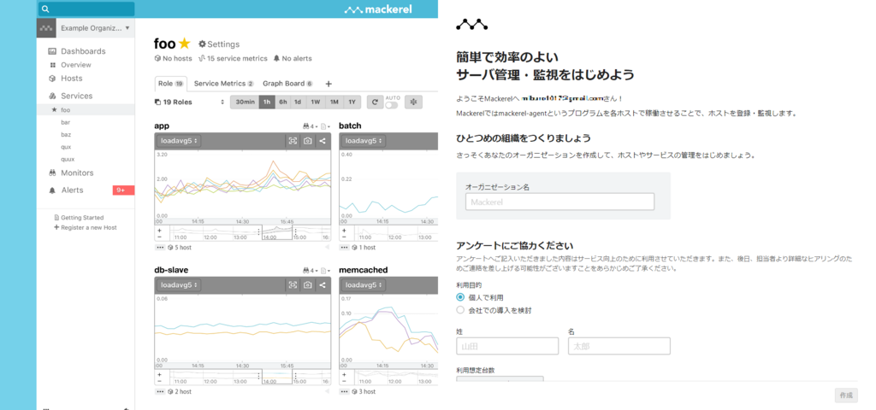This screenshot has height=410, width=876.
Task: Set the time range to 6h
Action: [283, 102]
